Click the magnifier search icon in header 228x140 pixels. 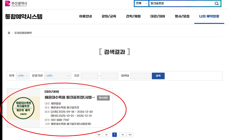click(217, 4)
